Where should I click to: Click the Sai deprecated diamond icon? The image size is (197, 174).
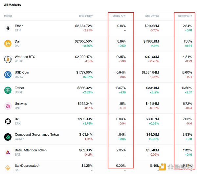click(x=8, y=168)
